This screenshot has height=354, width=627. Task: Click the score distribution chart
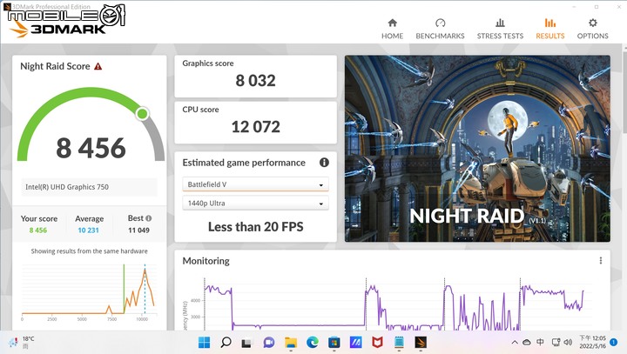[x=89, y=291]
